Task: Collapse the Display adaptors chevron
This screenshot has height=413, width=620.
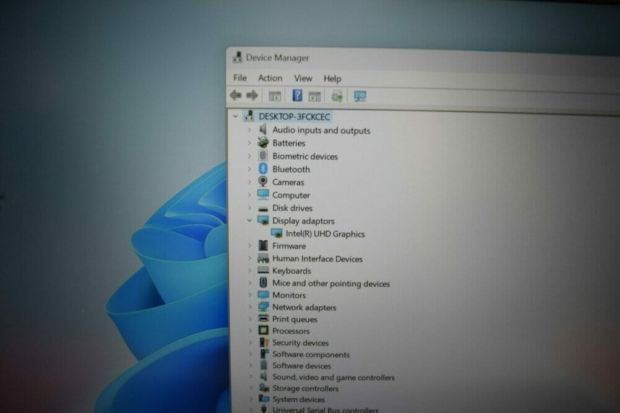Action: 249,220
